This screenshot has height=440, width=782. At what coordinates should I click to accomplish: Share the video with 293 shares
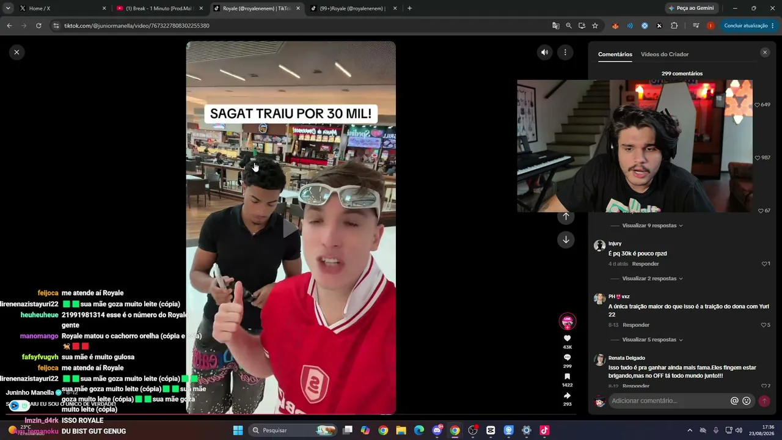click(x=567, y=395)
